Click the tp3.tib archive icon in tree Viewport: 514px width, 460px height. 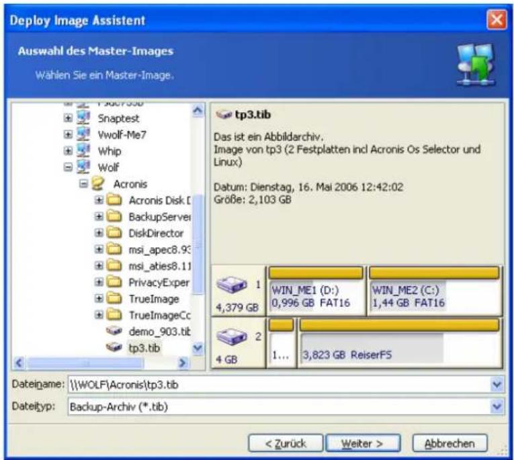[114, 347]
